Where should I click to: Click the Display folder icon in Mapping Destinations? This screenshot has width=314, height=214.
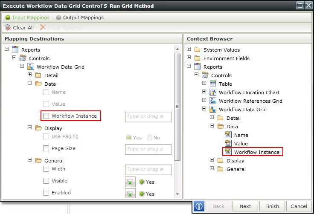(38, 128)
